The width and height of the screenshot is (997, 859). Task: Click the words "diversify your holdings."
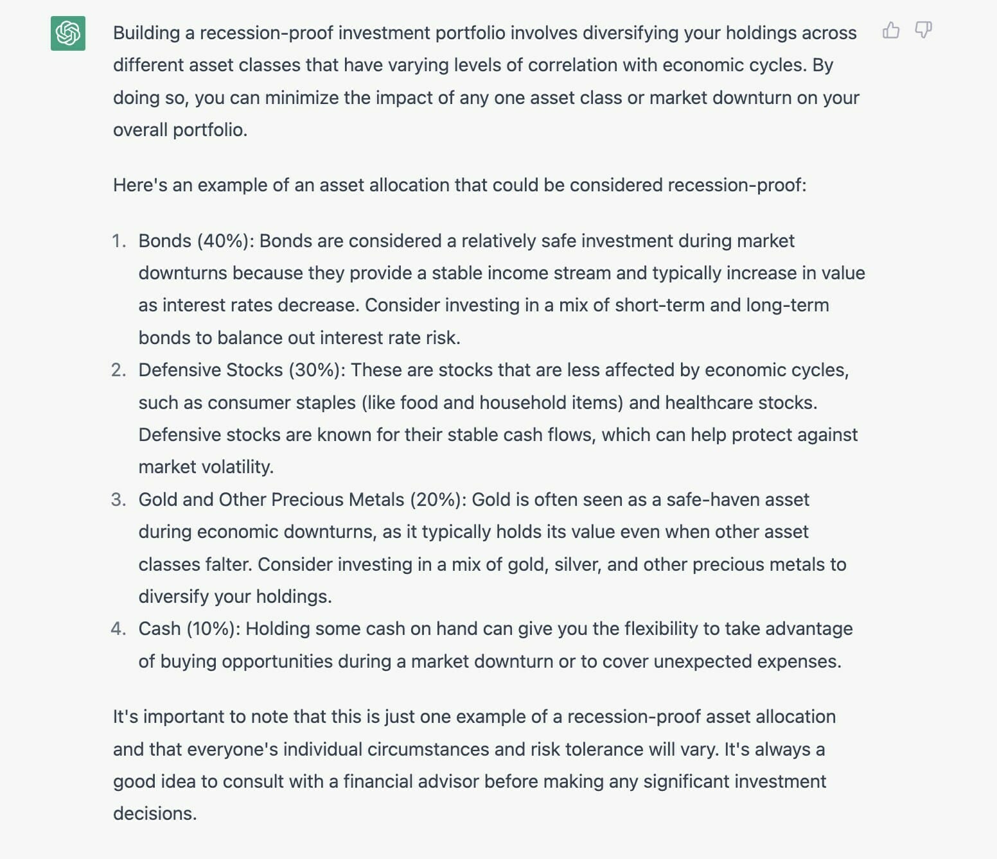pyautogui.click(x=234, y=596)
